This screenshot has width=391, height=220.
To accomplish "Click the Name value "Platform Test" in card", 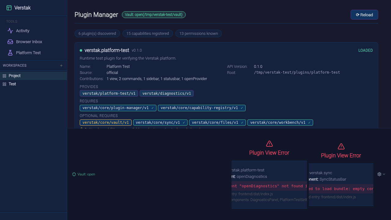I will tap(118, 67).
